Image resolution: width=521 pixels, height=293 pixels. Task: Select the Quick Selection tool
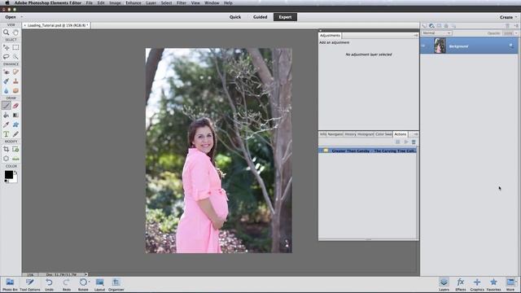pos(15,56)
